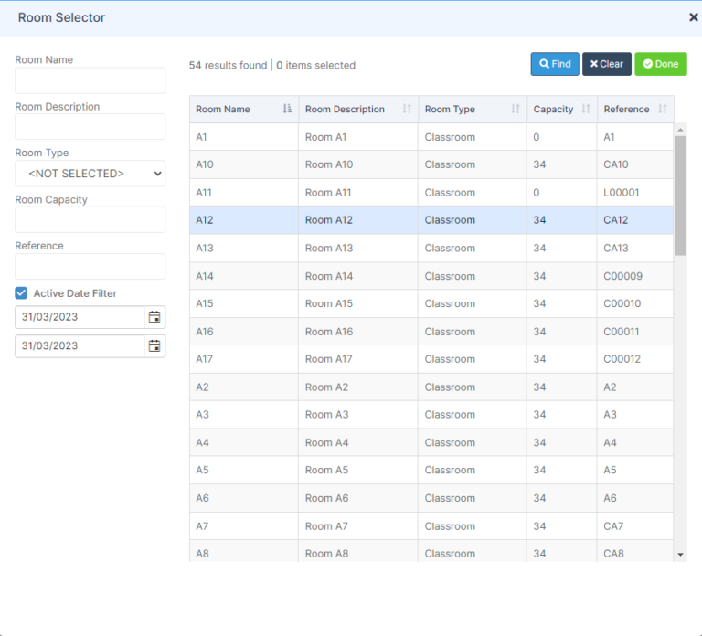Focus the Room Description text box
The image size is (702, 636).
coord(90,127)
